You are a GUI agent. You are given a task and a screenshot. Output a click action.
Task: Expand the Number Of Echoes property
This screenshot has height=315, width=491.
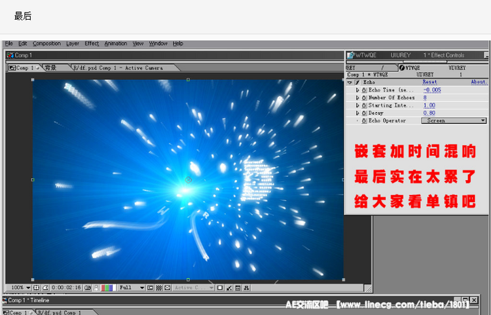point(357,98)
